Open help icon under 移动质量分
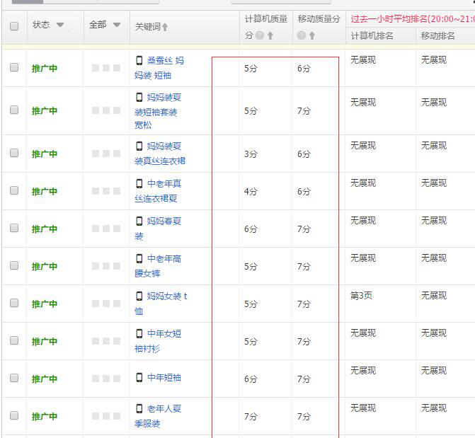Viewport: 475px width, 438px height. coord(301,35)
